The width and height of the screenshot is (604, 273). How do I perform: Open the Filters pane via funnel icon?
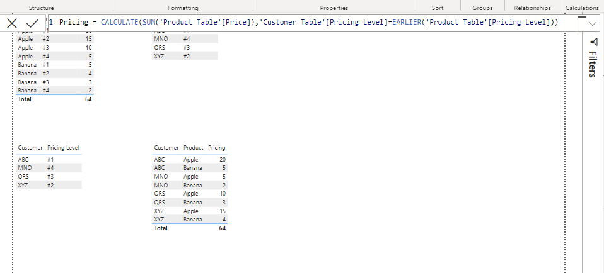tap(594, 41)
